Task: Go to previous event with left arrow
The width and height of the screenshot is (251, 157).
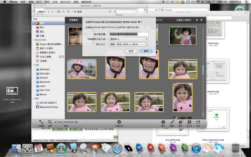Action: coord(197,20)
